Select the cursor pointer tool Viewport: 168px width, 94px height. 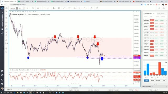coord(54,8)
